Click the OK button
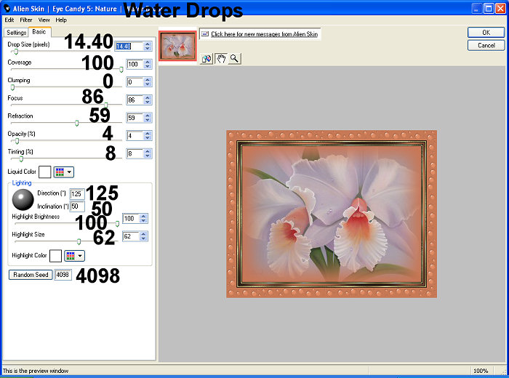 [486, 33]
